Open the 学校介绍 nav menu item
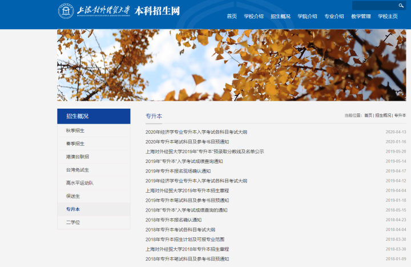This screenshot has width=411, height=267. pyautogui.click(x=253, y=16)
